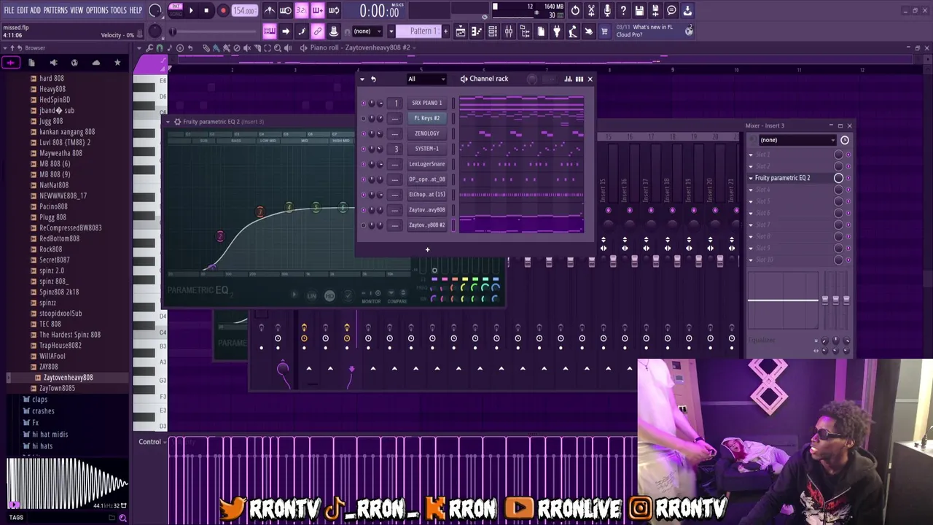Open the Channel rack toolbar icon
Screen dimensions: 933x525
coord(493,31)
